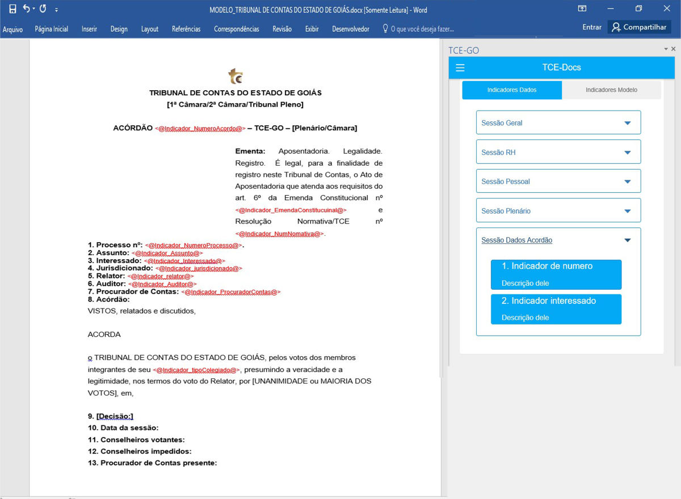Select the Indicador de numero item

tap(556, 274)
